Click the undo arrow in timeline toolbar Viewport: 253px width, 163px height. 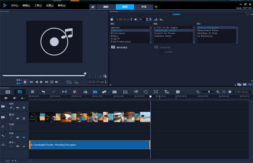[43, 92]
